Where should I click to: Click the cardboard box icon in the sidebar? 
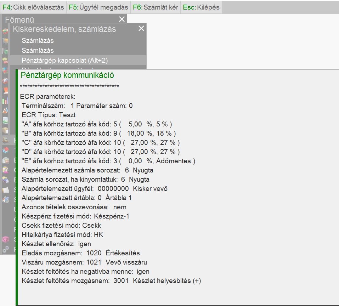pyautogui.click(x=5, y=130)
